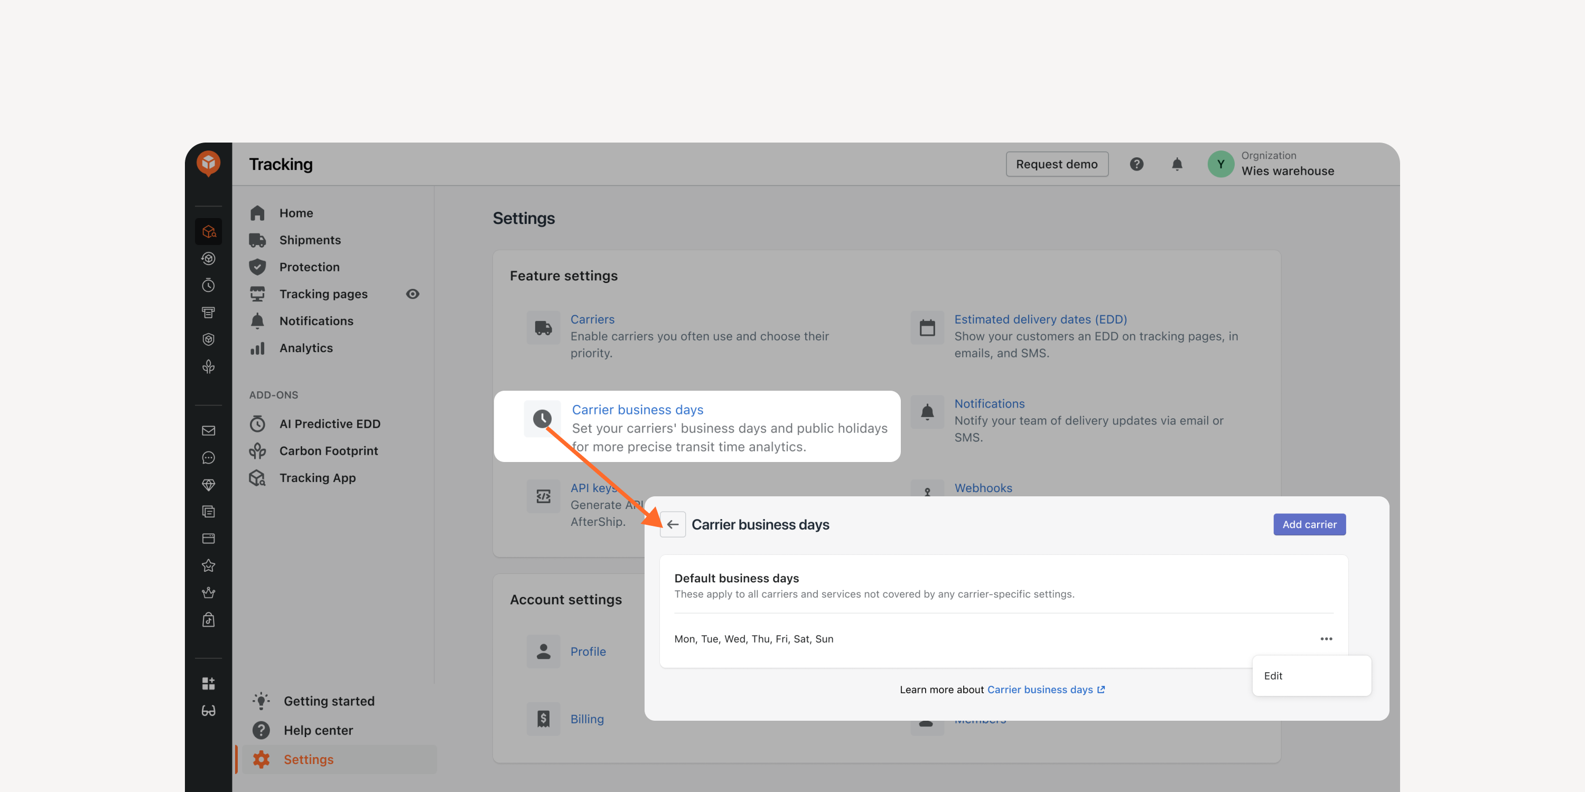The height and width of the screenshot is (792, 1585).
Task: Open the Carriers settings link
Action: pyautogui.click(x=592, y=319)
